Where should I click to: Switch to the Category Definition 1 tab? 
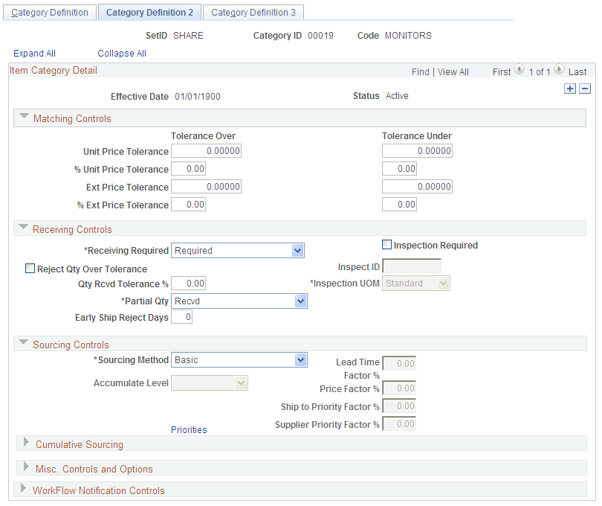49,12
